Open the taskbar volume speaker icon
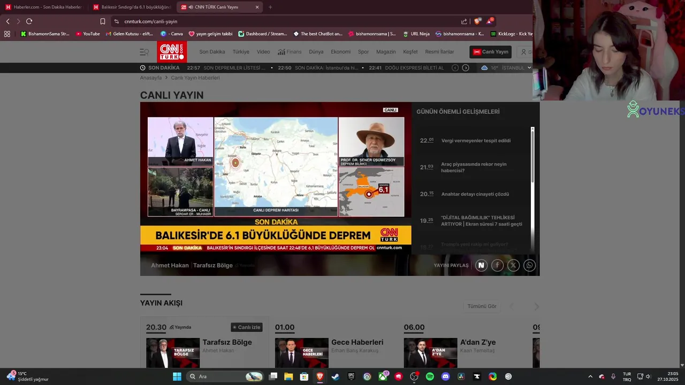685x385 pixels. pyautogui.click(x=648, y=376)
